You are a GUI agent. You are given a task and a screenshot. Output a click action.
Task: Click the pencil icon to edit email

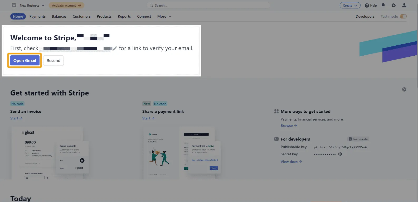click(x=114, y=49)
